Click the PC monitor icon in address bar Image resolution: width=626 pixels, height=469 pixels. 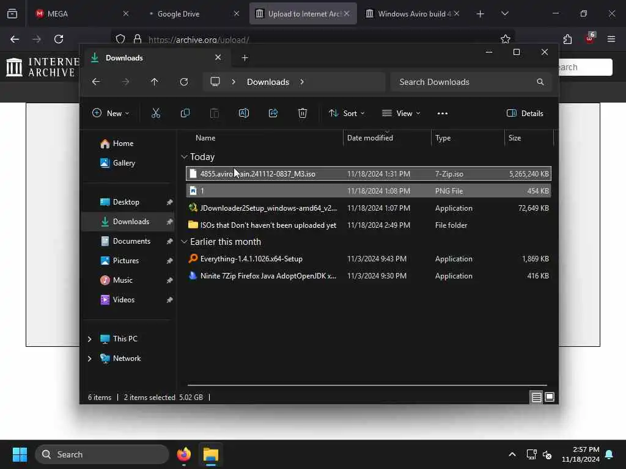coord(215,82)
